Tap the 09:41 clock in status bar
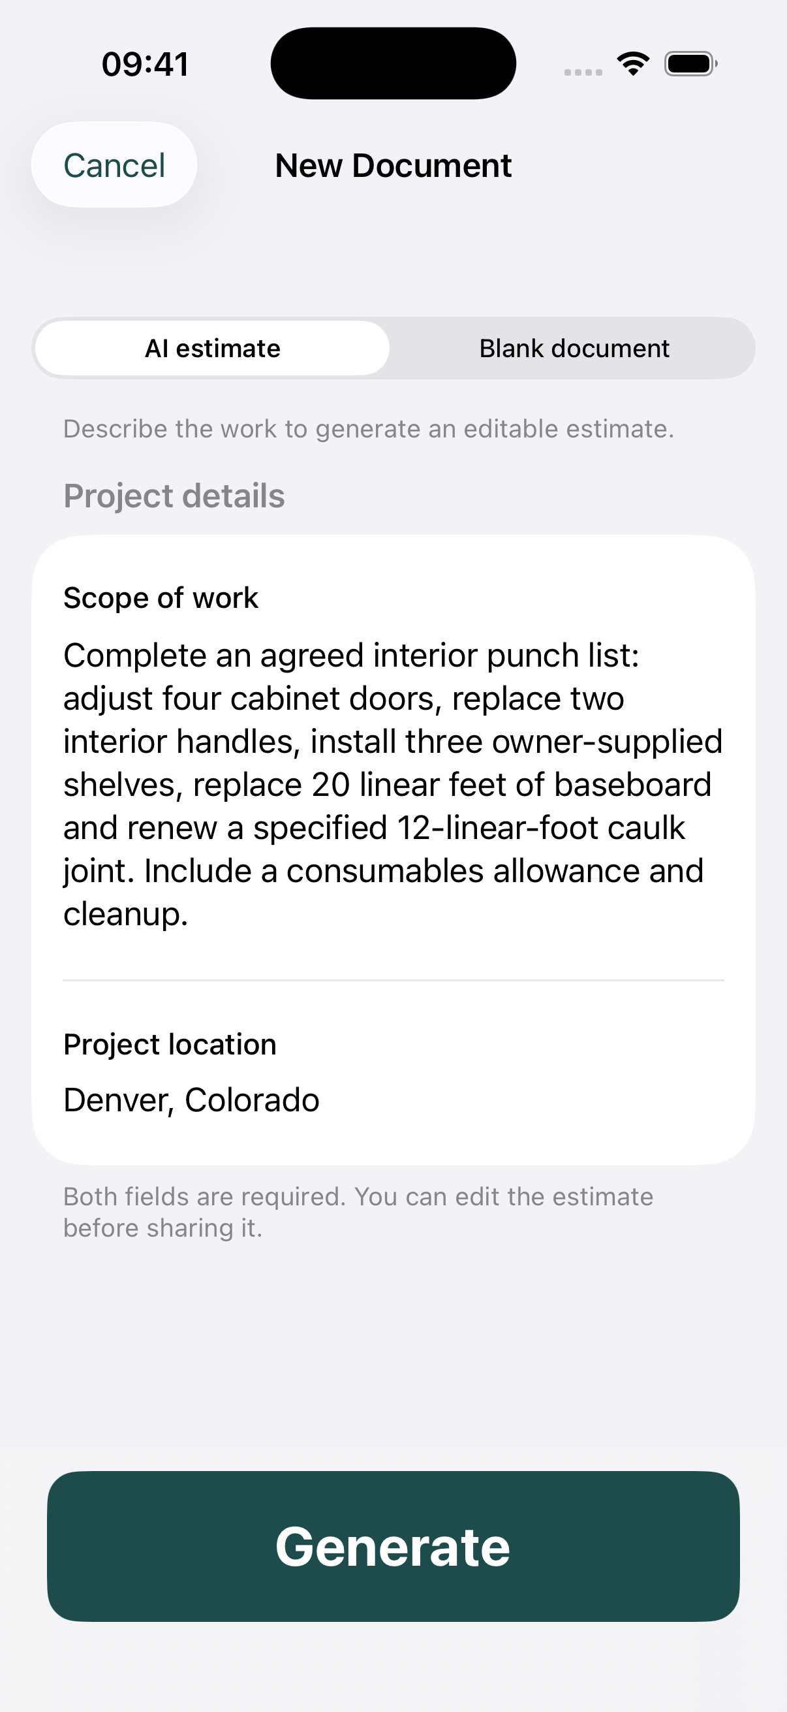This screenshot has width=787, height=1712. [x=145, y=65]
